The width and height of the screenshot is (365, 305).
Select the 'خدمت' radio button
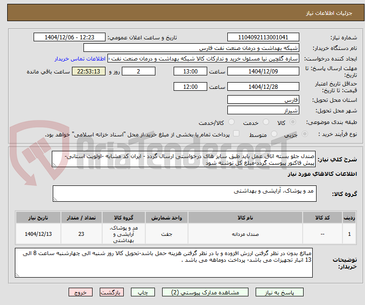point(266,122)
